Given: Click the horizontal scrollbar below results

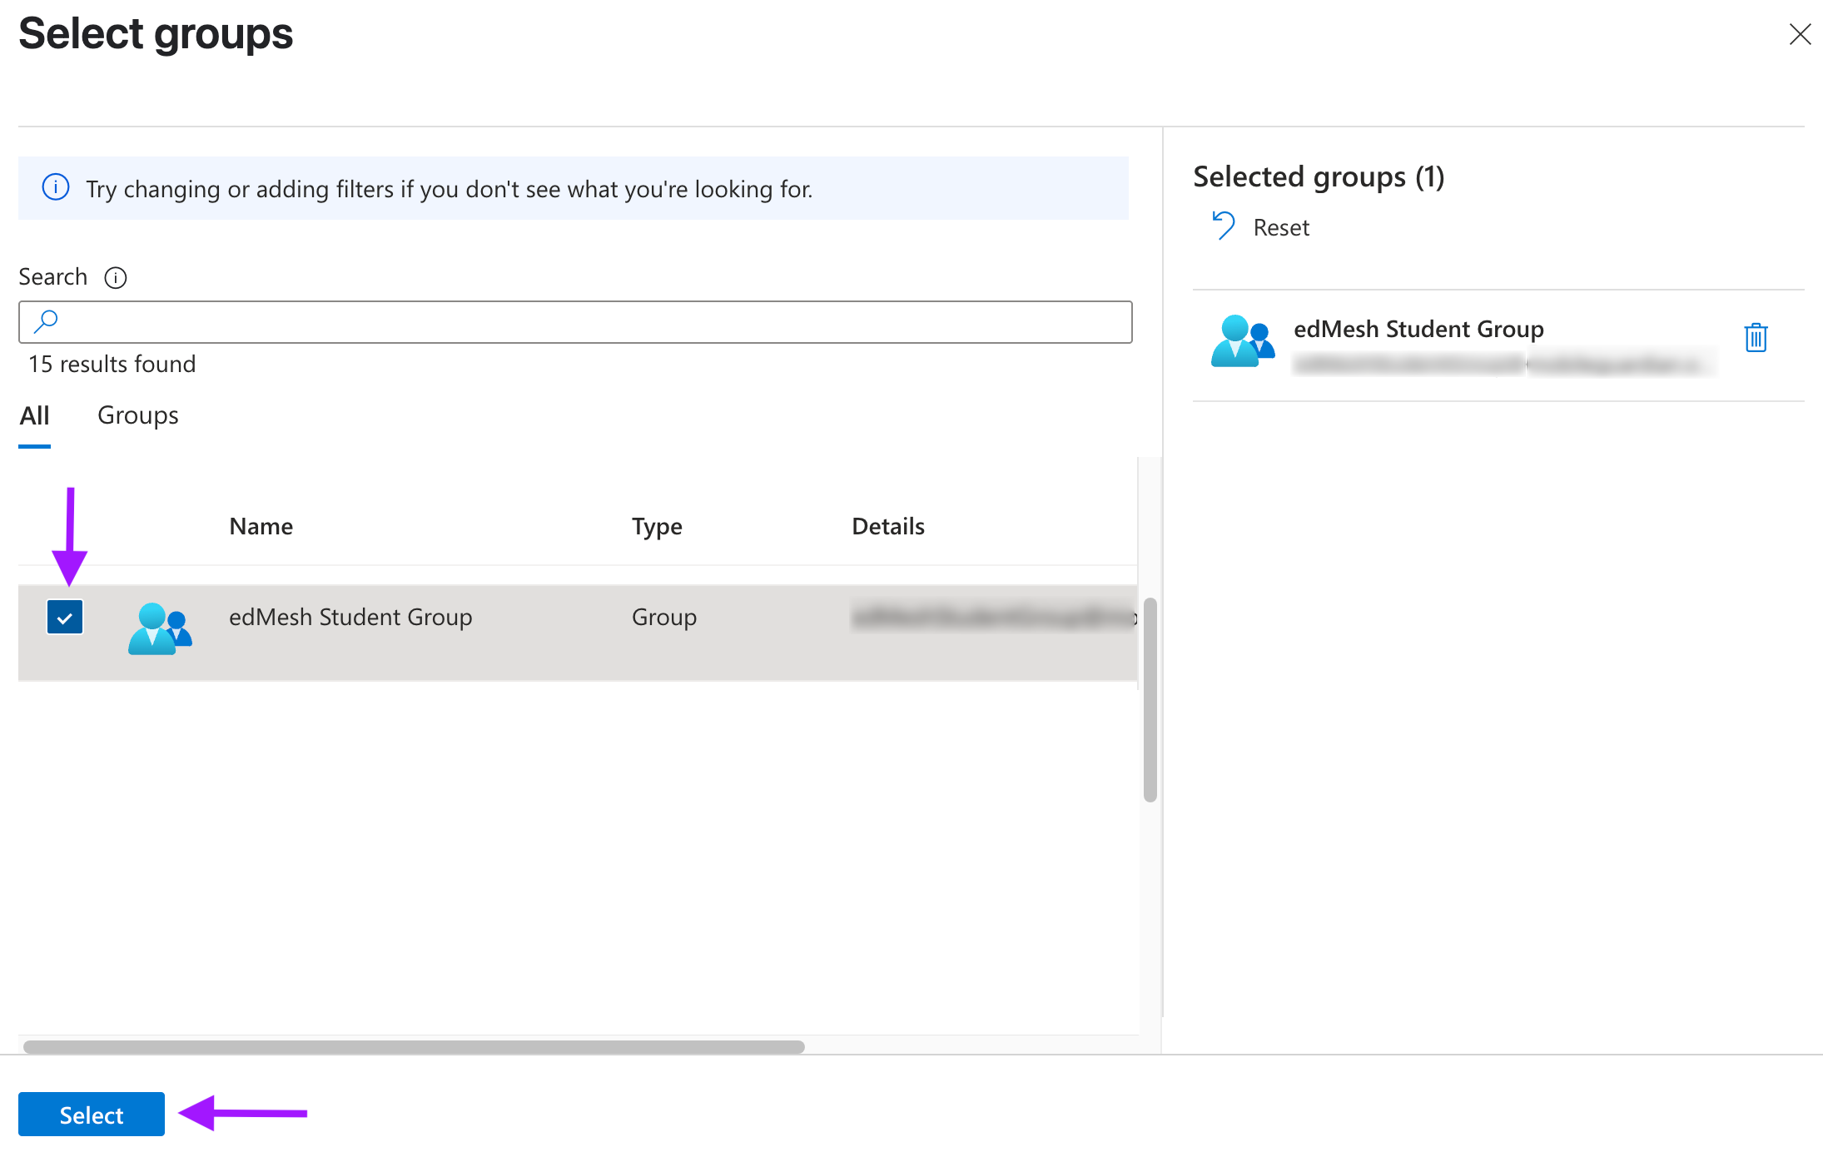Looking at the screenshot, I should click(414, 1046).
